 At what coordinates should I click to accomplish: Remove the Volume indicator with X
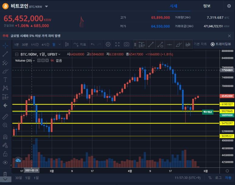pos(47,60)
